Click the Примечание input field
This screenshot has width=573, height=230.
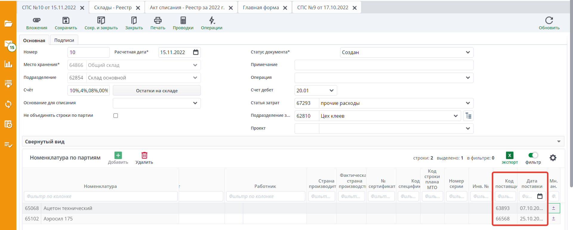tap(383, 65)
